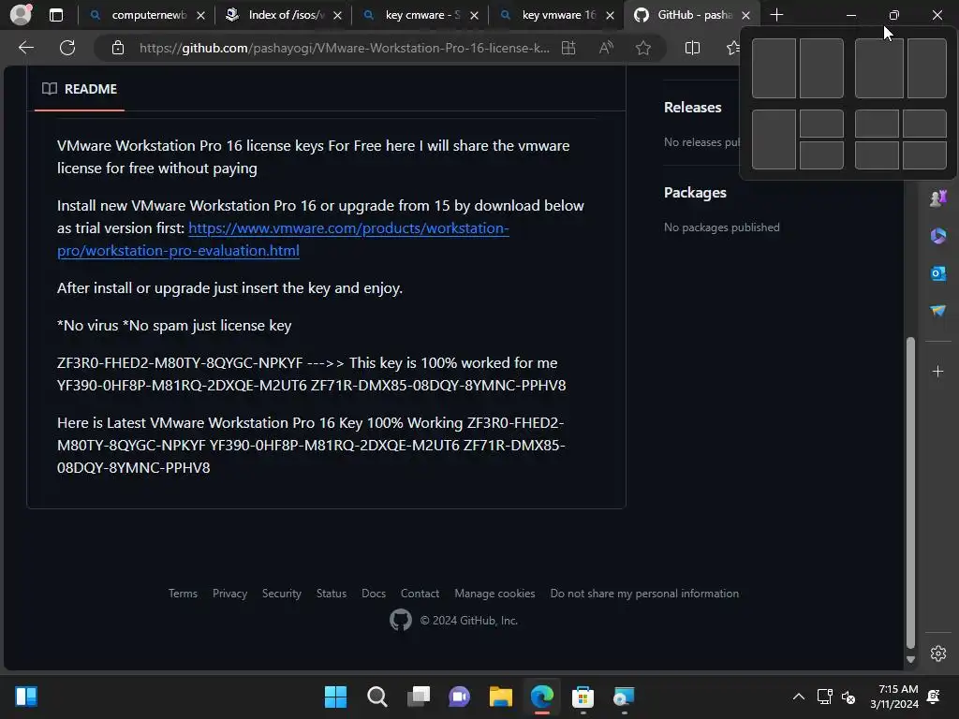Image resolution: width=959 pixels, height=719 pixels.
Task: Open the Outlook sidebar icon
Action: [x=937, y=273]
